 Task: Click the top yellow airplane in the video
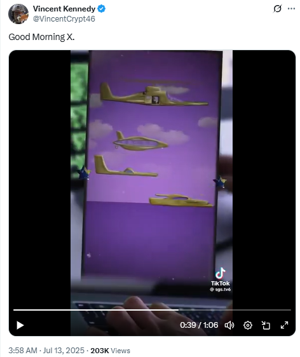pyautogui.click(x=154, y=94)
